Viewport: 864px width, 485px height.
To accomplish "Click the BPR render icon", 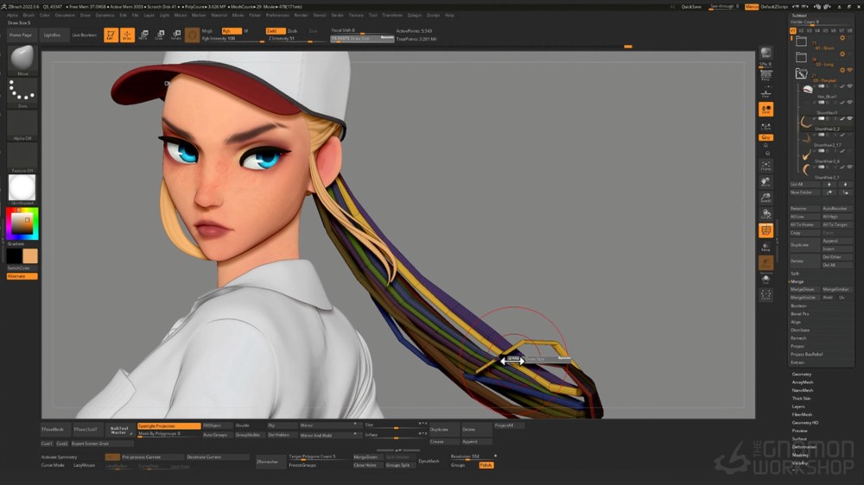I will pyautogui.click(x=766, y=54).
